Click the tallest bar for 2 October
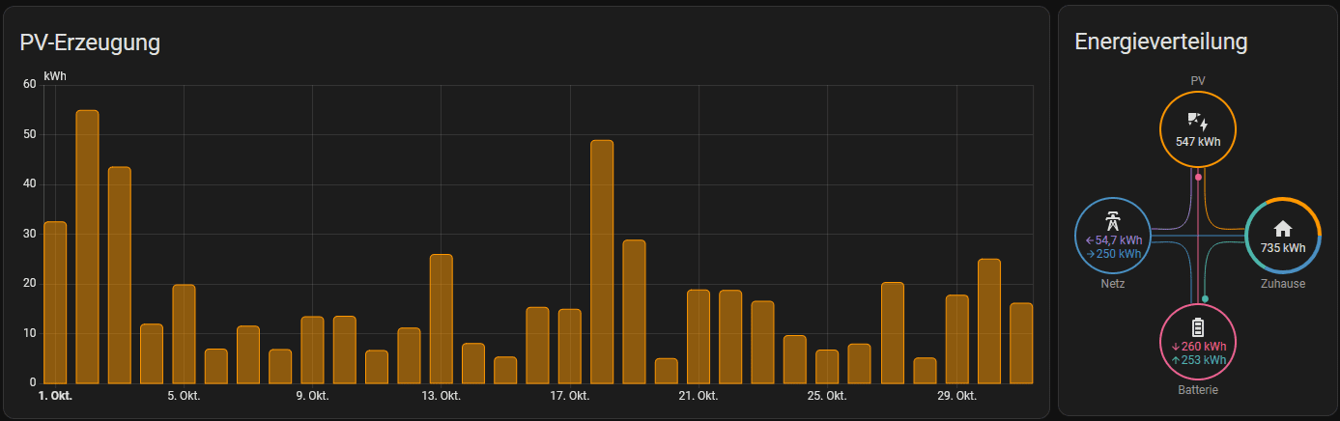1340x421 pixels. (x=87, y=247)
